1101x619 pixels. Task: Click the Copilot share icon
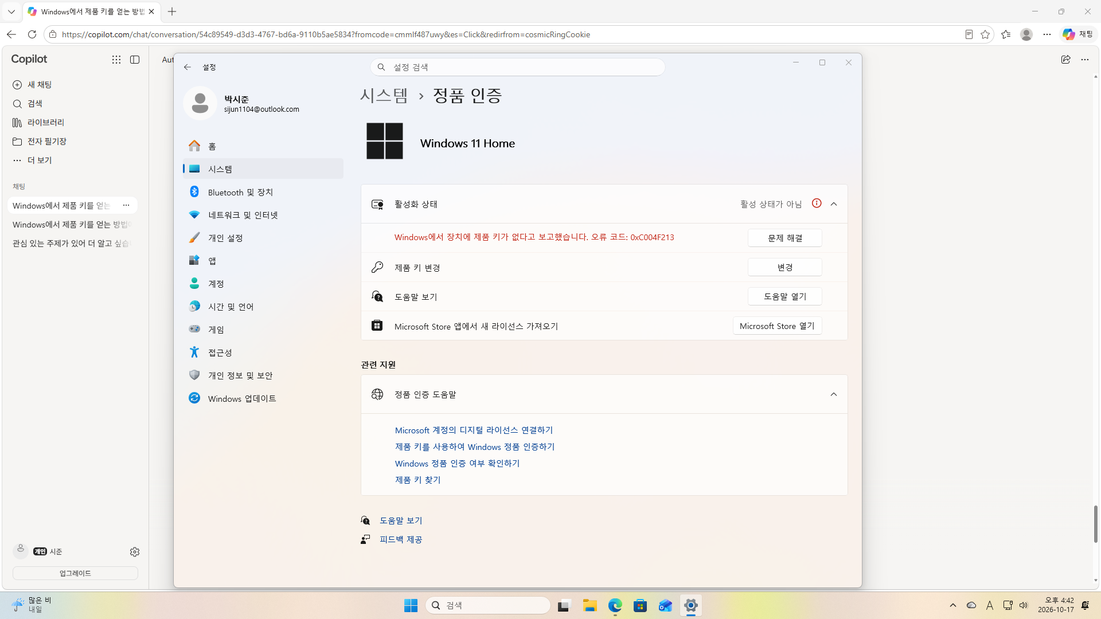1065,60
